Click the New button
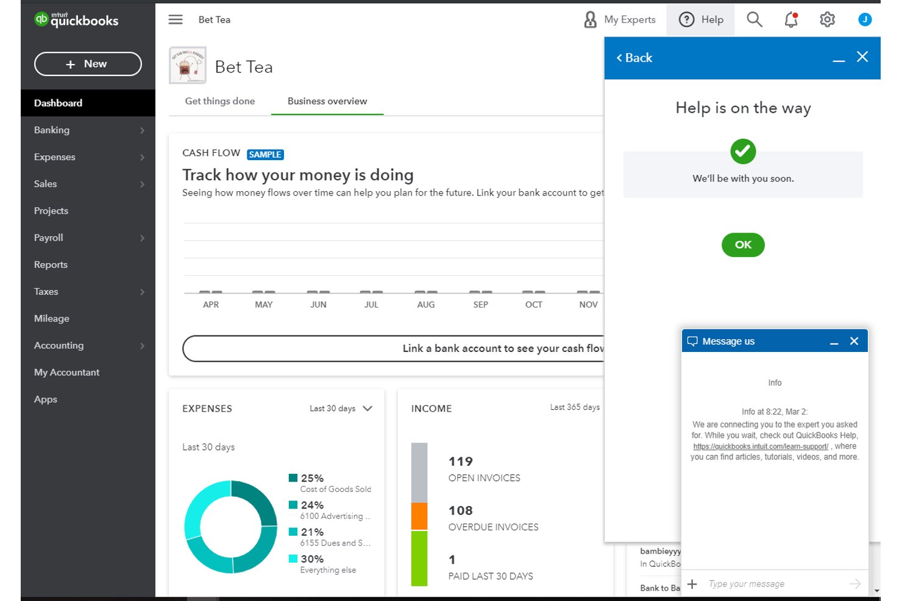Screen dimensions: 902x601 tap(88, 64)
